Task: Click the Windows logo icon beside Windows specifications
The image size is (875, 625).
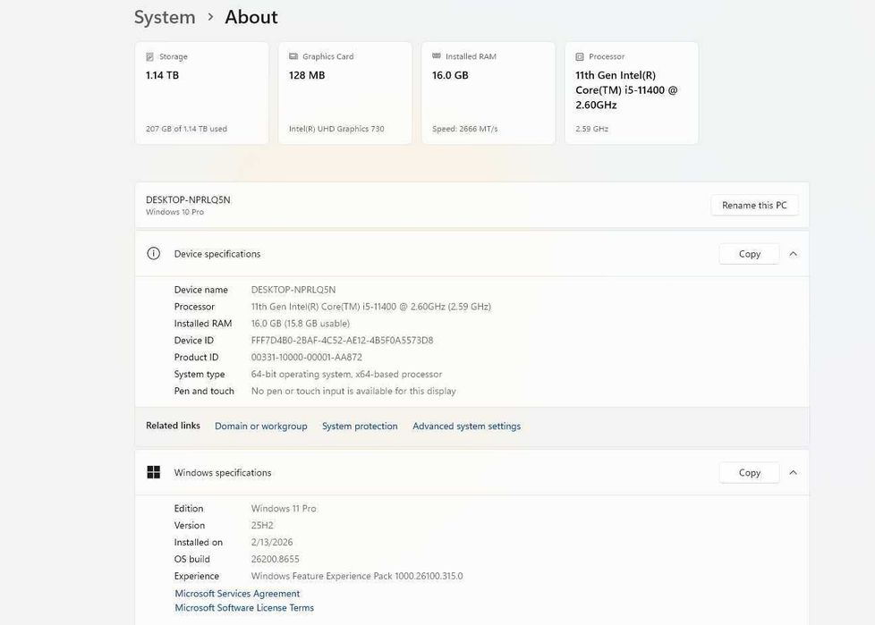Action: click(x=154, y=472)
